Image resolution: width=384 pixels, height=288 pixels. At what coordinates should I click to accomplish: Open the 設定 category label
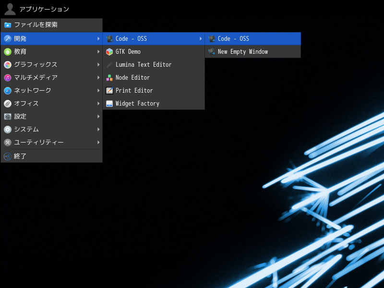(20, 117)
